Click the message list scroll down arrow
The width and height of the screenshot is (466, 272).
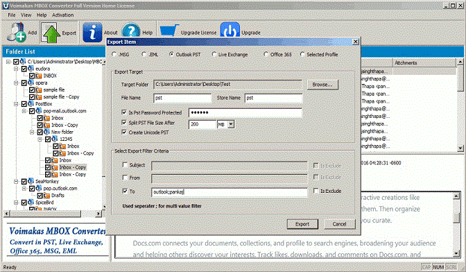[x=460, y=148]
